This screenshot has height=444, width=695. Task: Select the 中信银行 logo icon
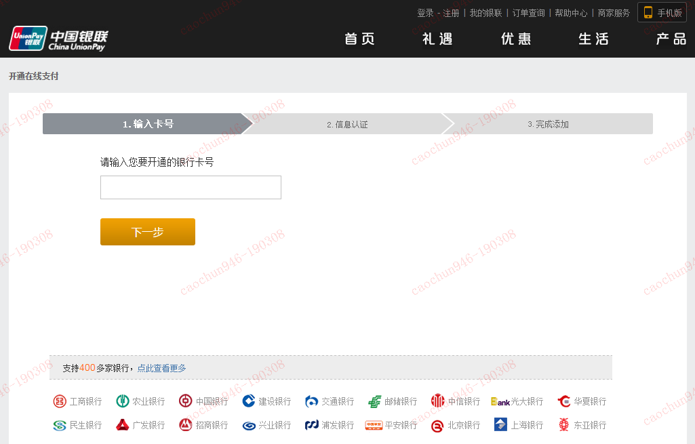point(437,401)
